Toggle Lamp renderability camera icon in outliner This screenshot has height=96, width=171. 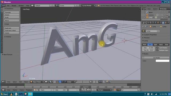(x=167, y=17)
